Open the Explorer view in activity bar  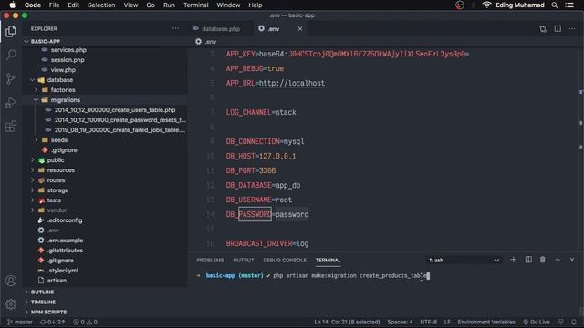click(x=11, y=32)
